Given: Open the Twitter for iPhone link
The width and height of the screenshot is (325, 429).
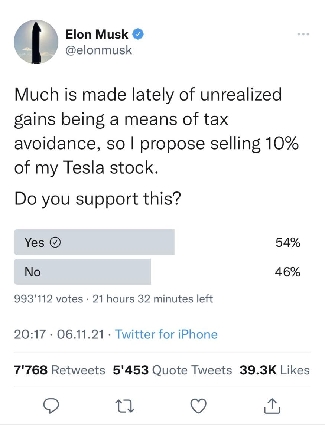Looking at the screenshot, I should [166, 334].
